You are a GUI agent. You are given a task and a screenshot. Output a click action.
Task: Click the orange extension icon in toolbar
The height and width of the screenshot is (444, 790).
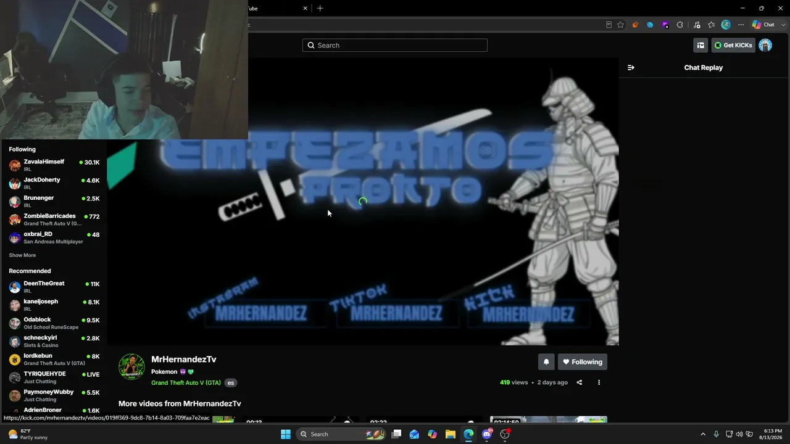(x=635, y=25)
